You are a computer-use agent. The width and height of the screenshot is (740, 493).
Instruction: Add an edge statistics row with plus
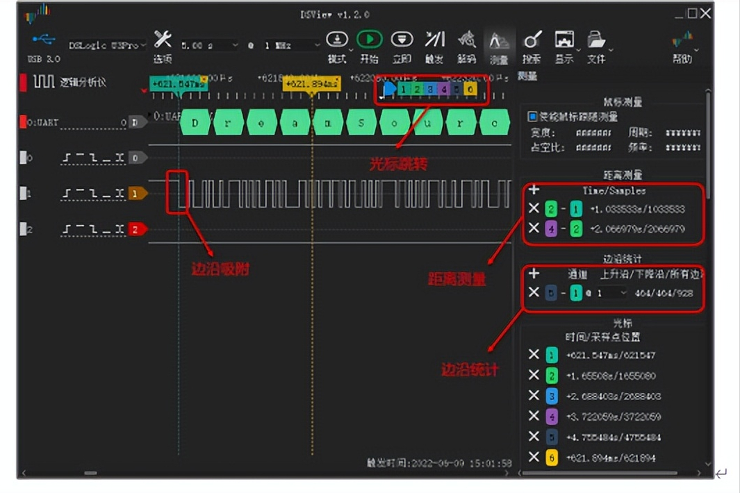pos(534,273)
